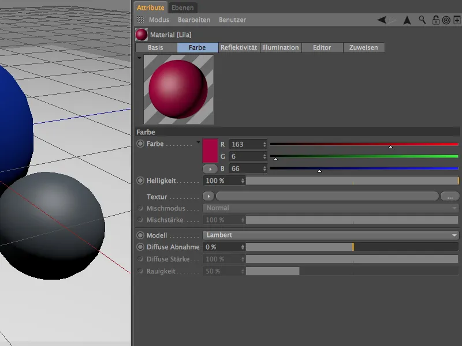The width and height of the screenshot is (462, 346).
Task: Collapse the material preview with the triangle
Action: (139, 58)
